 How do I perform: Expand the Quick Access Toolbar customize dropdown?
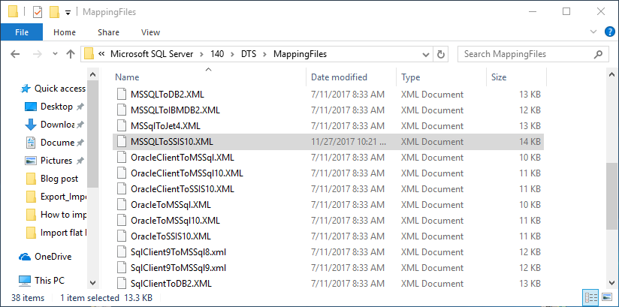(68, 12)
